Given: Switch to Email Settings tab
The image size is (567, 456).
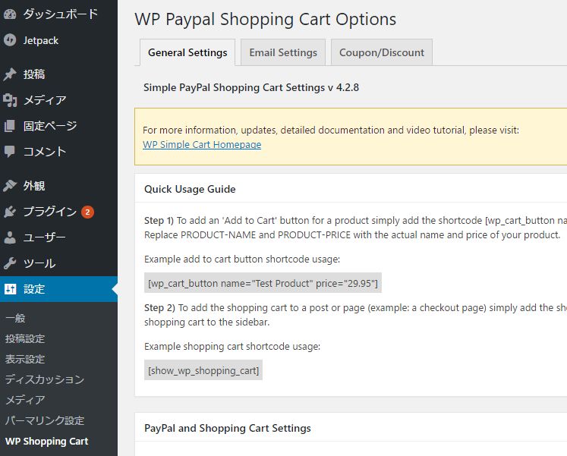Looking at the screenshot, I should point(283,52).
